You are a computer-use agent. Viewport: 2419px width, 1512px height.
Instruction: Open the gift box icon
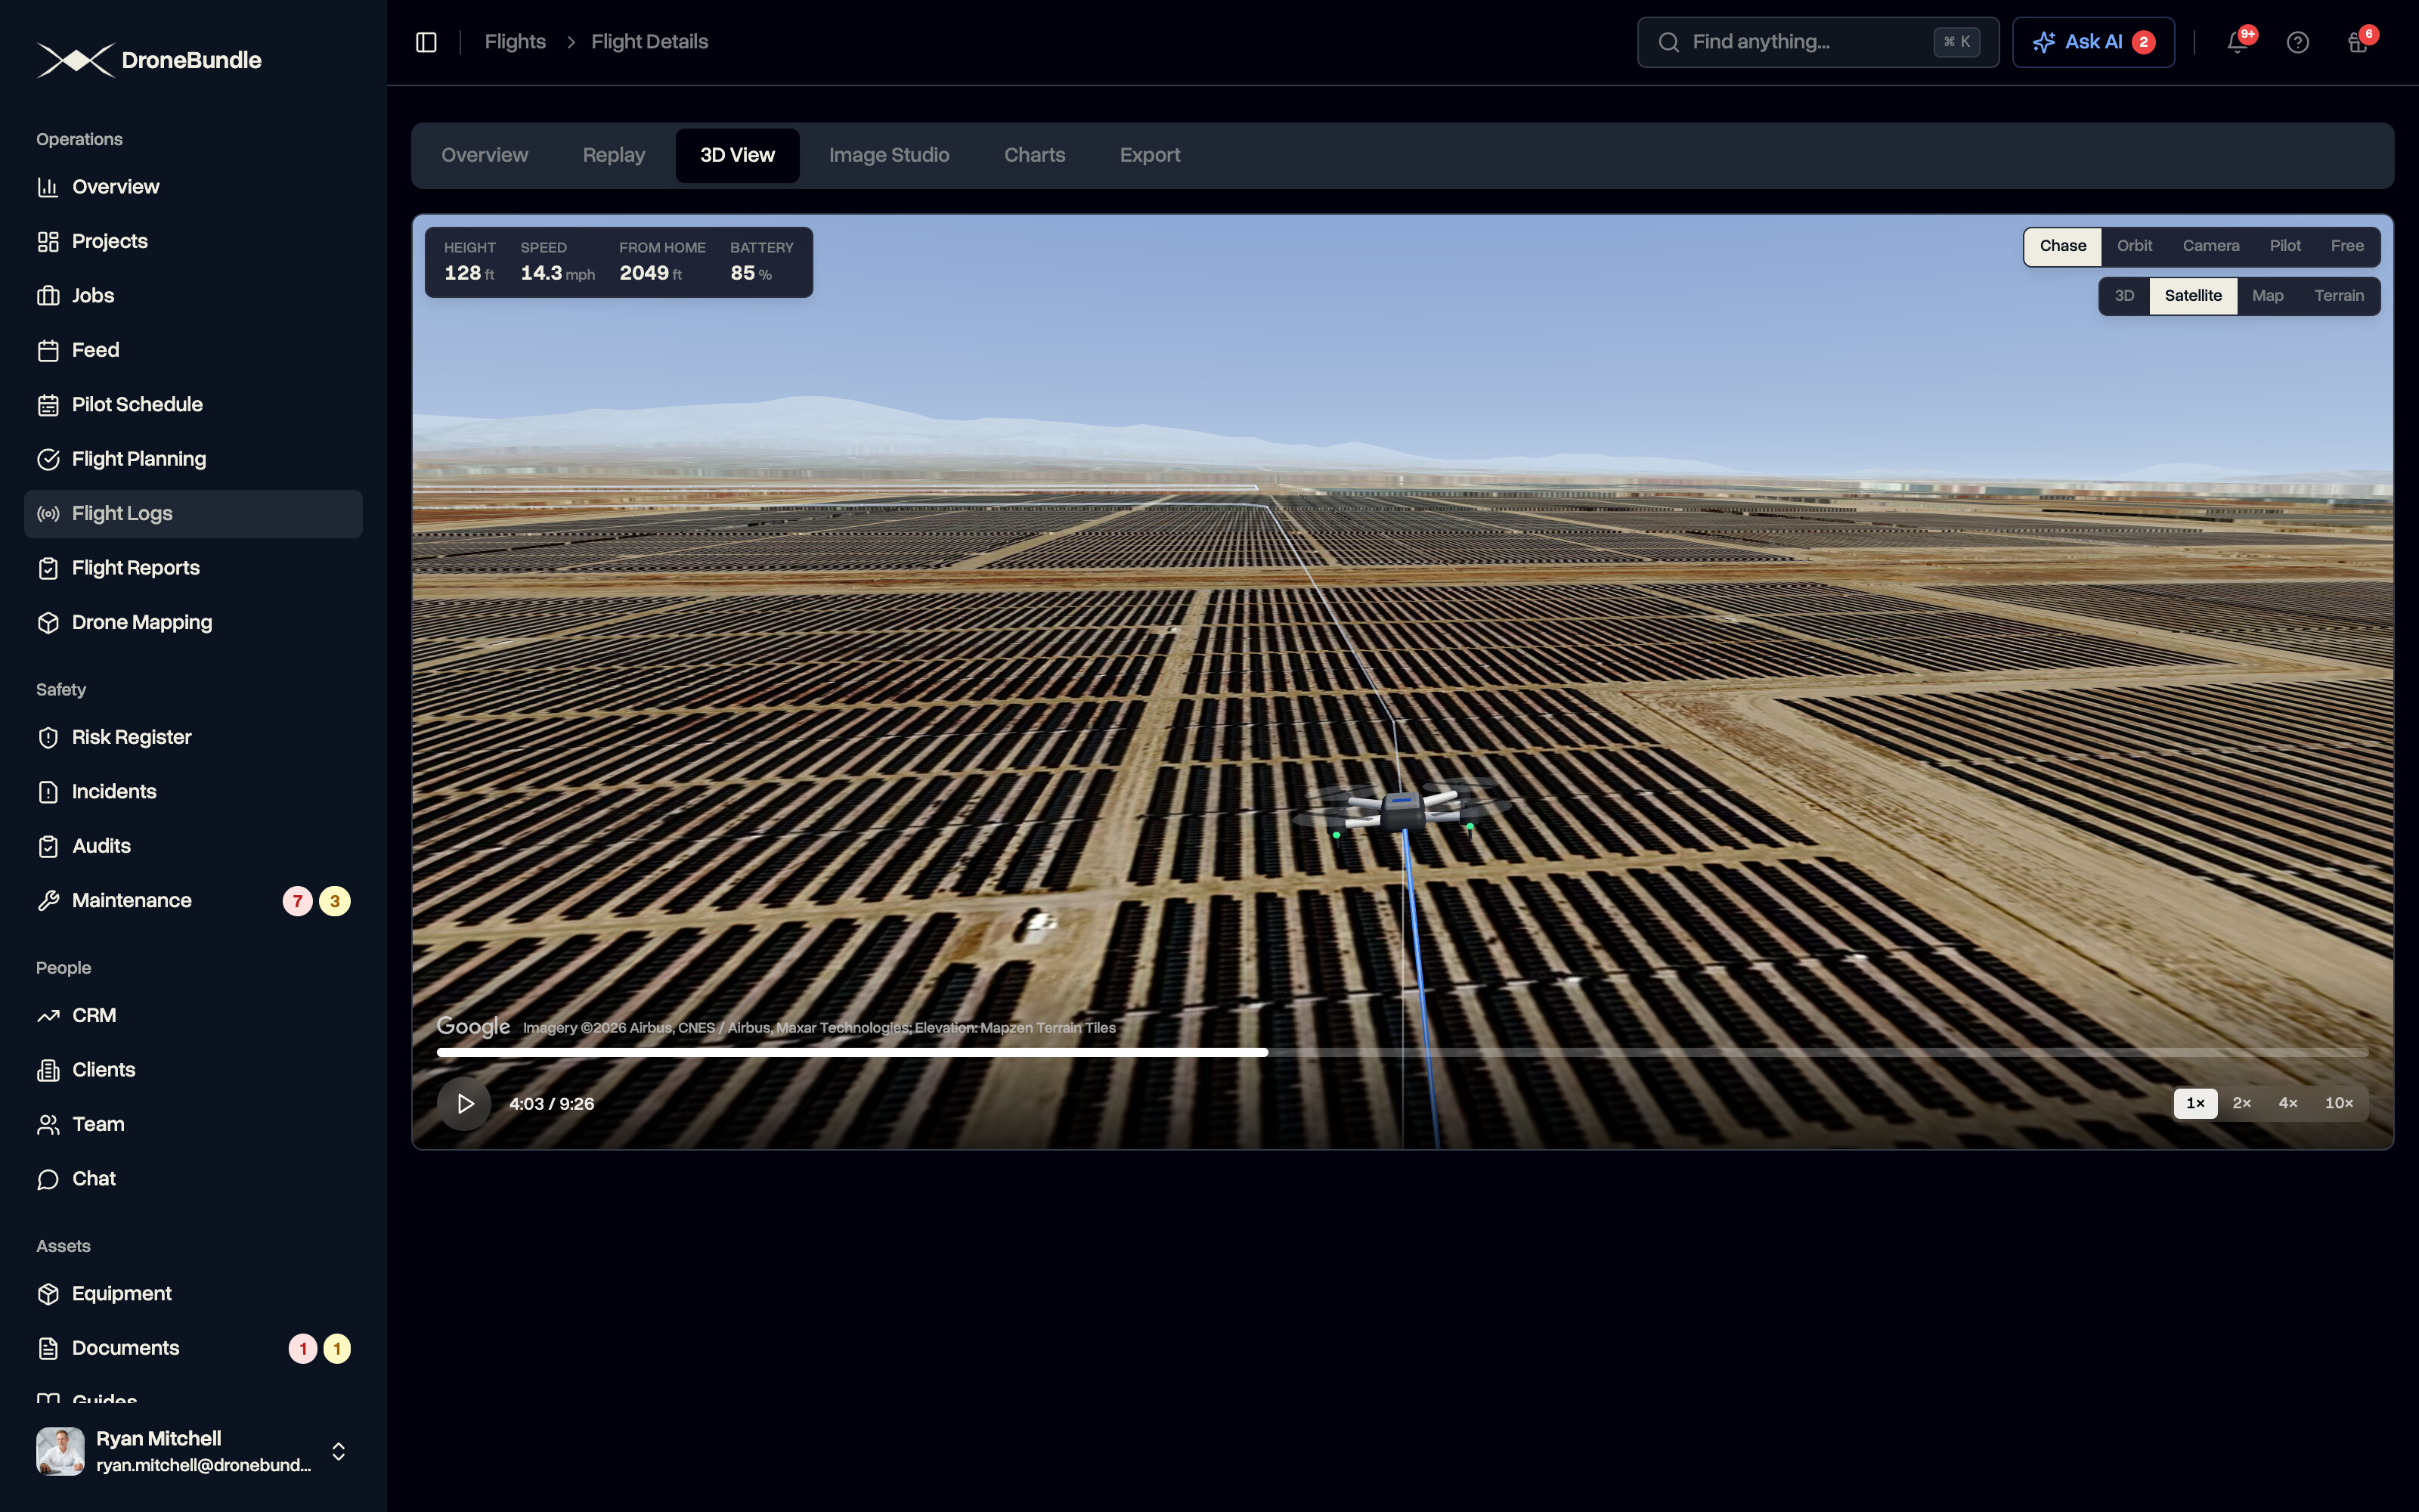[2358, 42]
